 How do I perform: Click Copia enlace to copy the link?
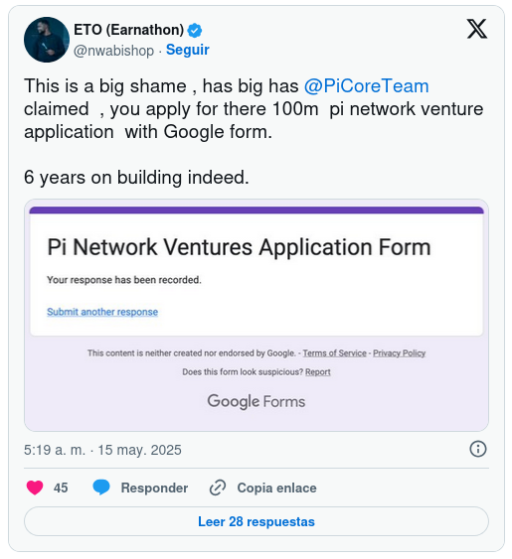(x=276, y=489)
